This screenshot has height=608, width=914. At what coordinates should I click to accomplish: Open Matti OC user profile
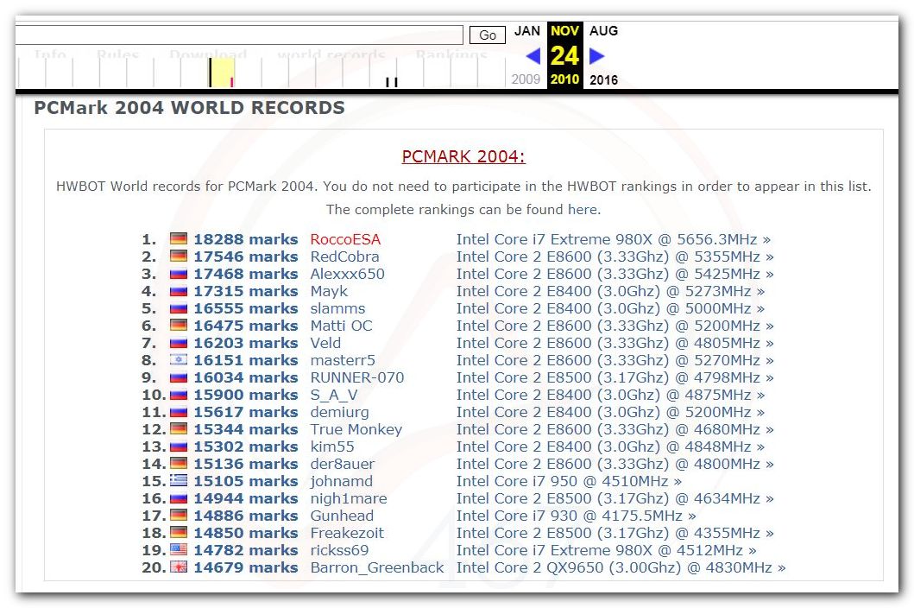click(x=341, y=326)
